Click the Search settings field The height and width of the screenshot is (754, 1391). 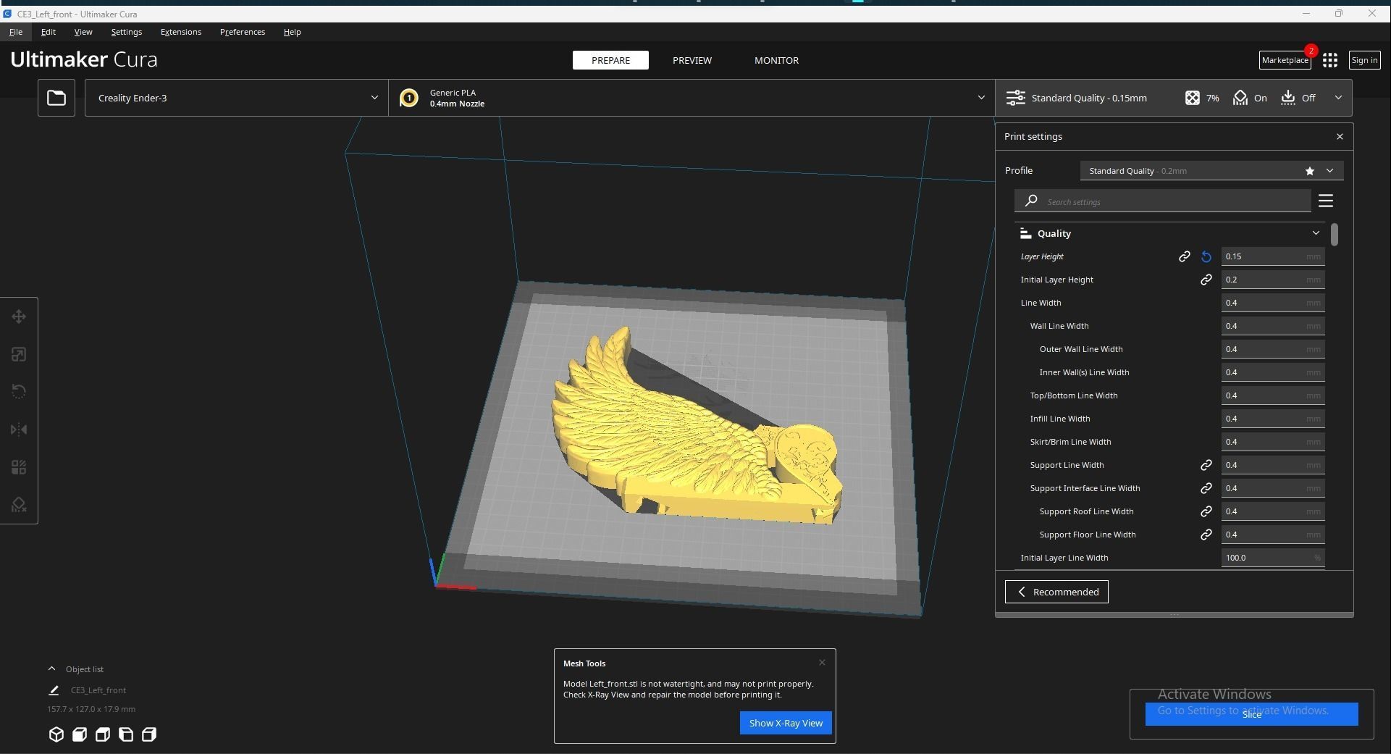(x=1163, y=201)
